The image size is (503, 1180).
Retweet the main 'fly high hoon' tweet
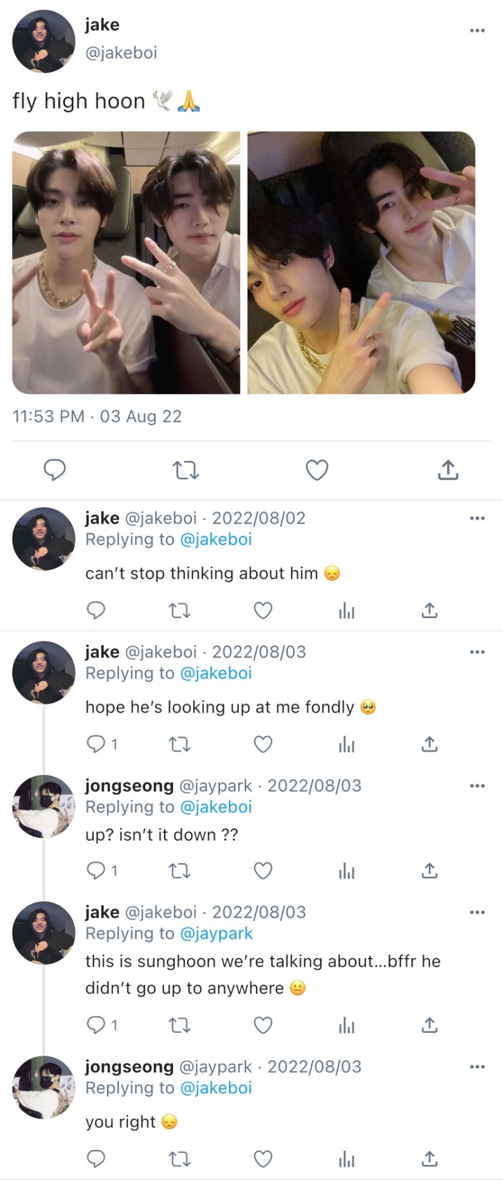pos(185,470)
